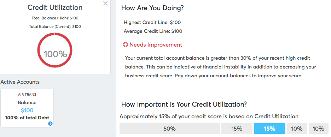331x137 pixels.
Task: Click the sad face Needs Improvement icon
Action: pos(126,45)
